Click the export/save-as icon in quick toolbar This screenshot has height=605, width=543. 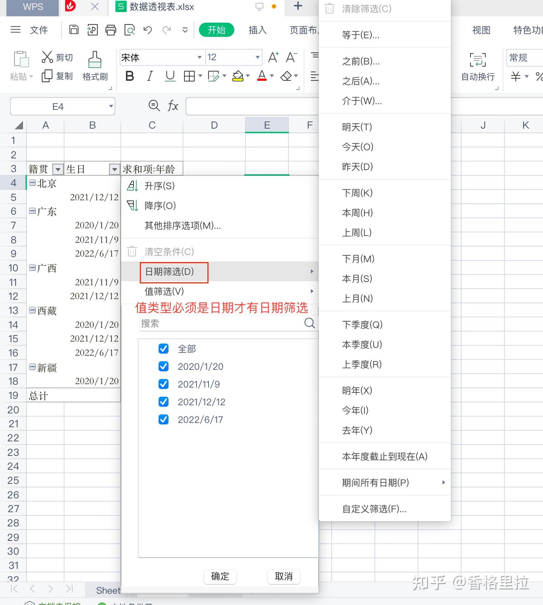point(92,29)
